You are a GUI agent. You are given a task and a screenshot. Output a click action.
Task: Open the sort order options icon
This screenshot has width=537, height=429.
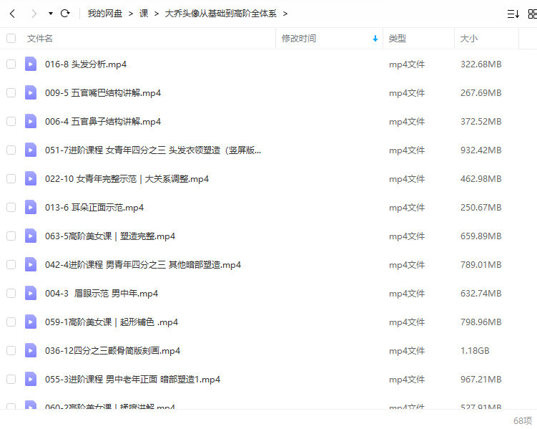513,14
